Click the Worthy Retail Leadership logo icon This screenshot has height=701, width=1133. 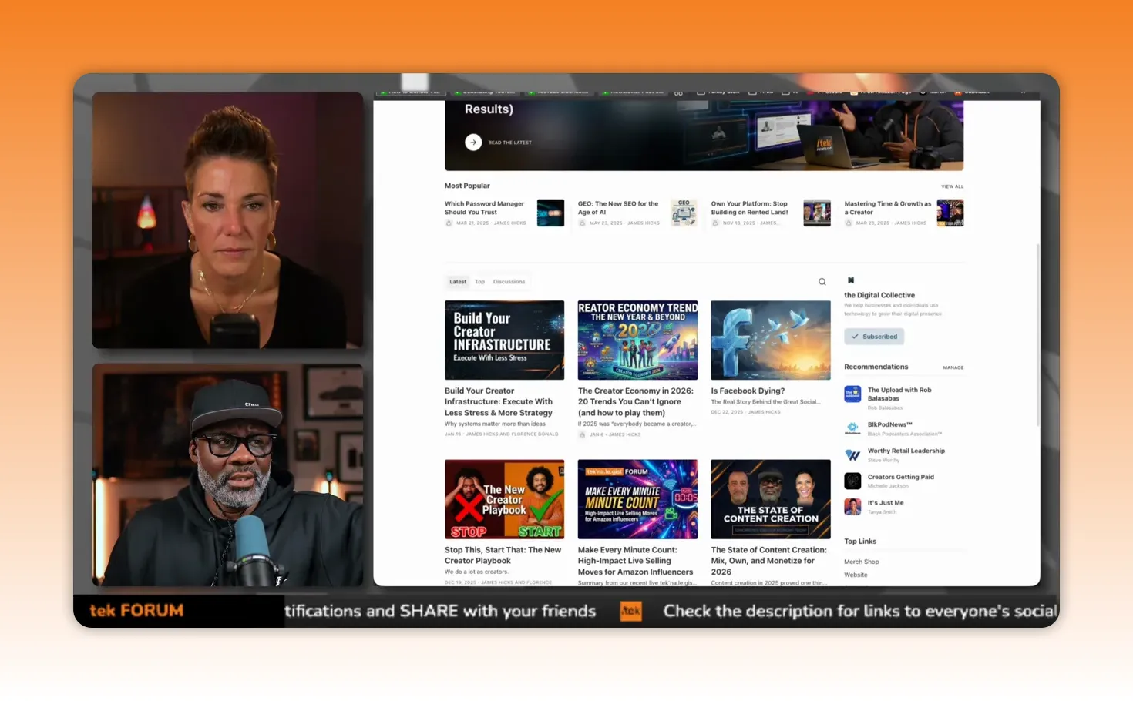852,454
